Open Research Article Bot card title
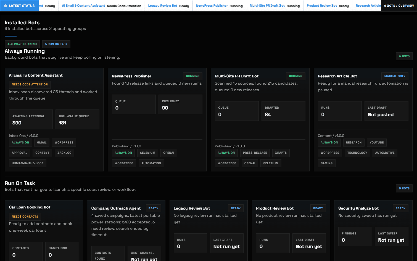 337,76
